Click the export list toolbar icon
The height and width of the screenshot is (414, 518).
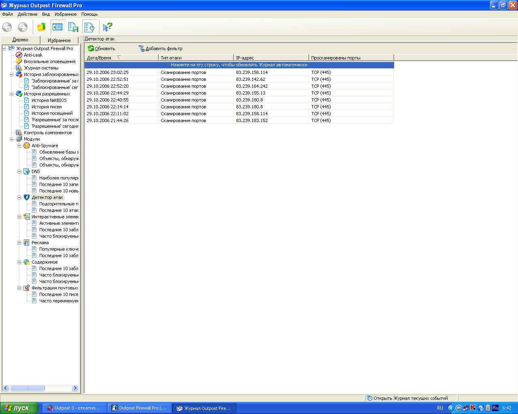[x=73, y=27]
